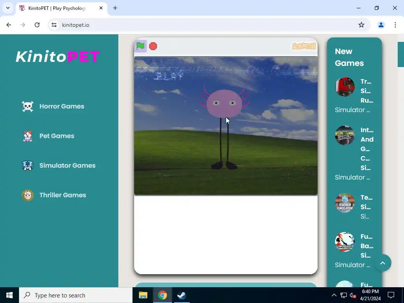Click the scroll-to-top chevron button
The width and height of the screenshot is (404, 303).
[x=383, y=263]
